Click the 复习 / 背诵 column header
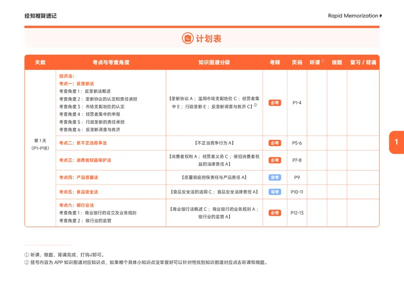Viewport: 404px width, 285px height. tap(363, 62)
